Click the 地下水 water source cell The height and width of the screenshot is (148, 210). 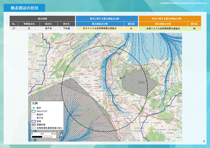click(49, 29)
